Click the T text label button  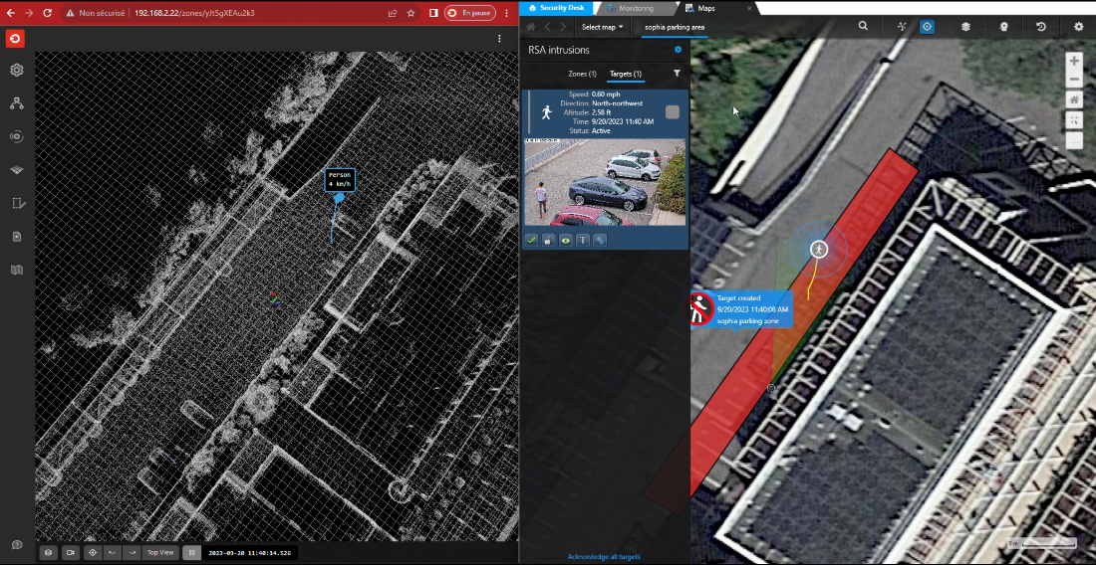tap(582, 240)
